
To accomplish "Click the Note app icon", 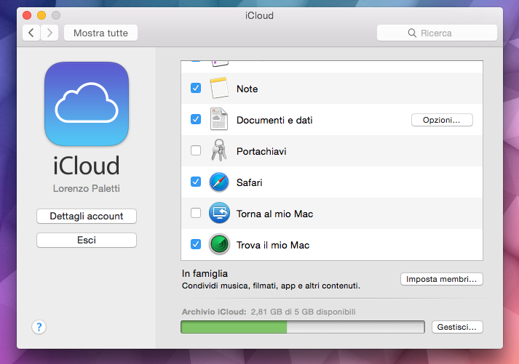I will [x=219, y=89].
